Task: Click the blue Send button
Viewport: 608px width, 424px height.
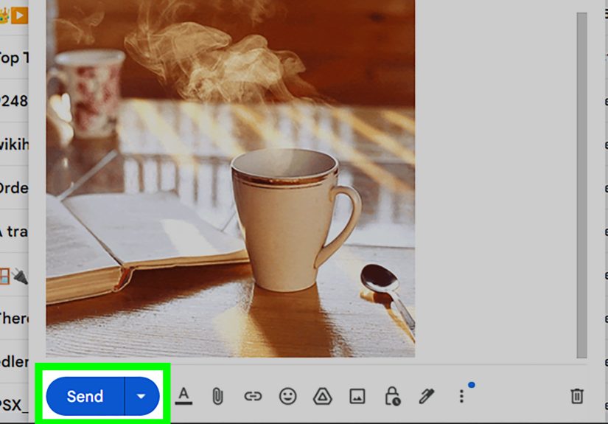Action: 85,396
